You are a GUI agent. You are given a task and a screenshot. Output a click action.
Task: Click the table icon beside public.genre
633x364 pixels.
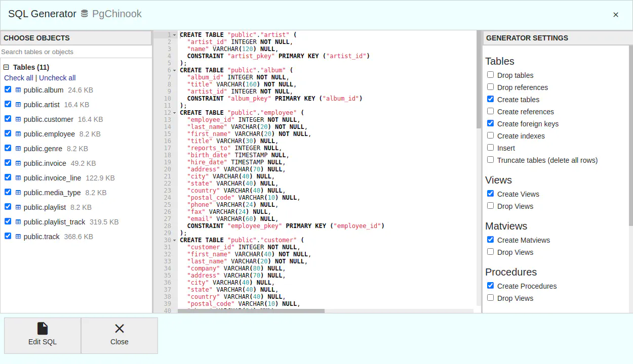[x=18, y=149]
